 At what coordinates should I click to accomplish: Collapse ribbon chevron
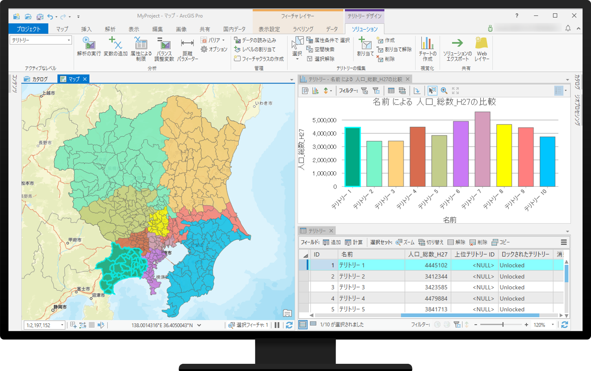(579, 28)
